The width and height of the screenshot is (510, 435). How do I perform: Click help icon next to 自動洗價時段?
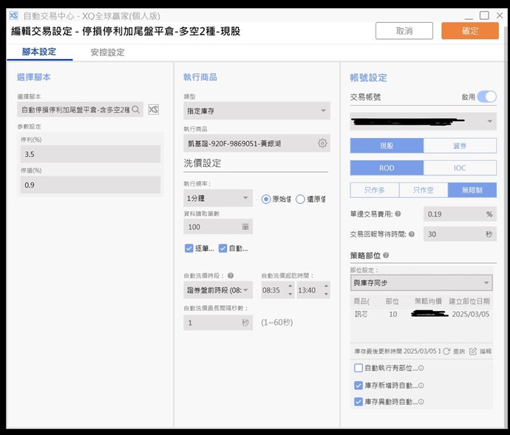231,275
